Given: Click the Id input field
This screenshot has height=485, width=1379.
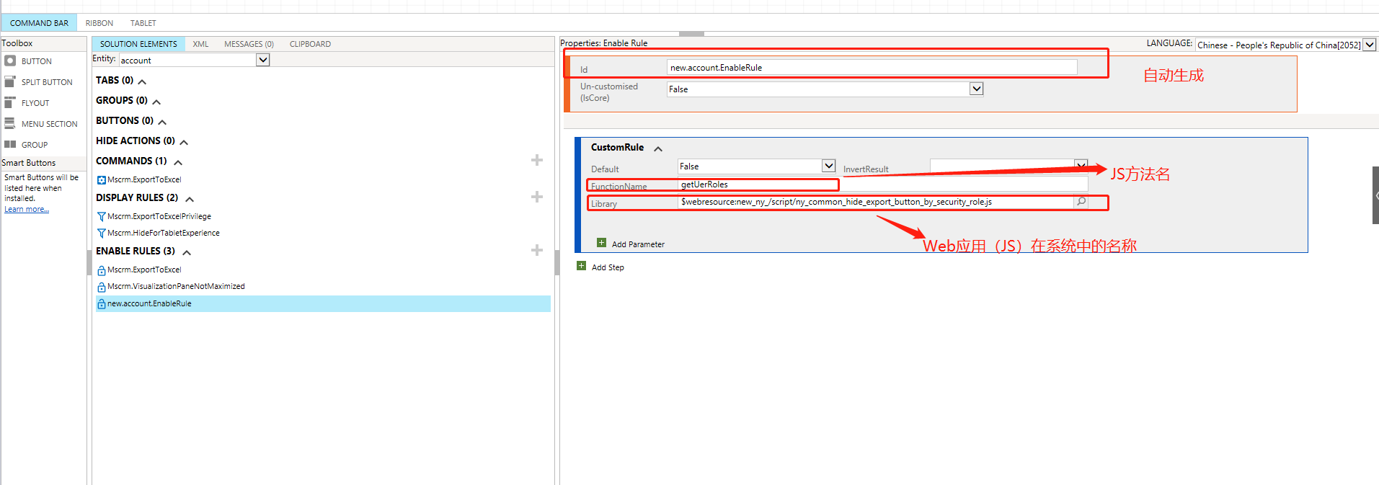Looking at the screenshot, I should point(872,67).
